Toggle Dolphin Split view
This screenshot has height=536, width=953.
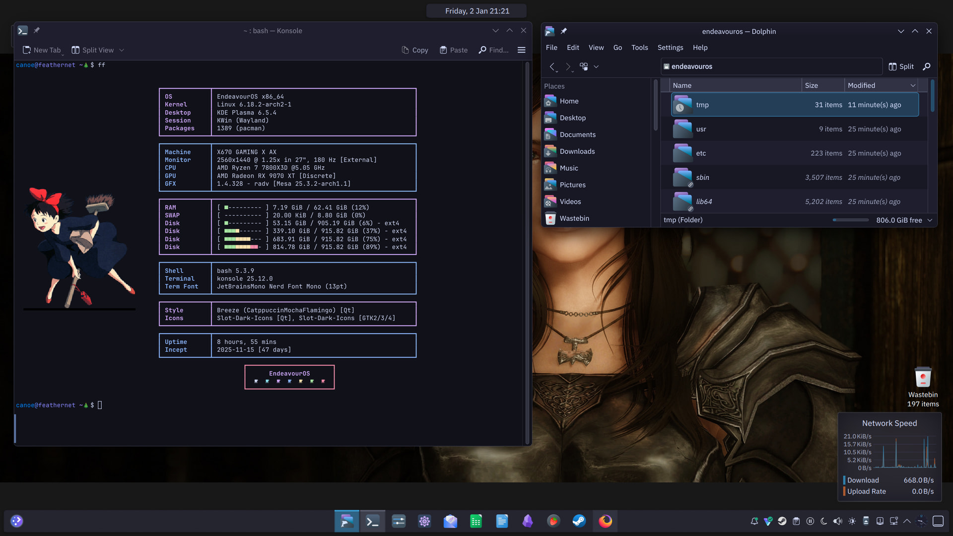pos(901,67)
